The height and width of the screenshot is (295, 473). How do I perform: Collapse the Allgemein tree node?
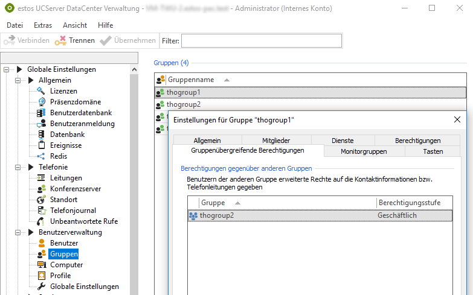point(18,80)
